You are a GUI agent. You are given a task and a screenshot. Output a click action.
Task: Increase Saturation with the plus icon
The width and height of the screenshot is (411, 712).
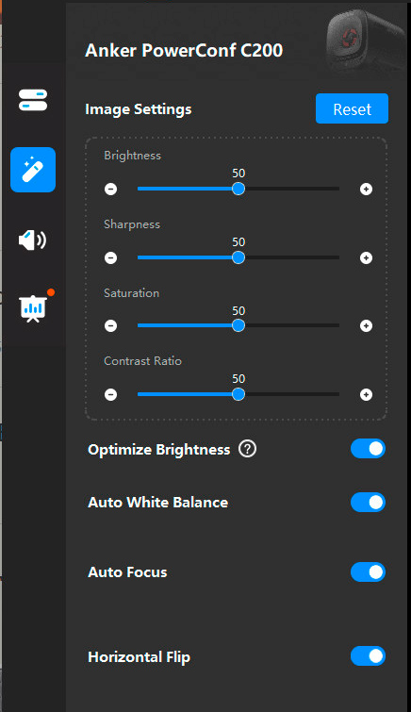[366, 325]
